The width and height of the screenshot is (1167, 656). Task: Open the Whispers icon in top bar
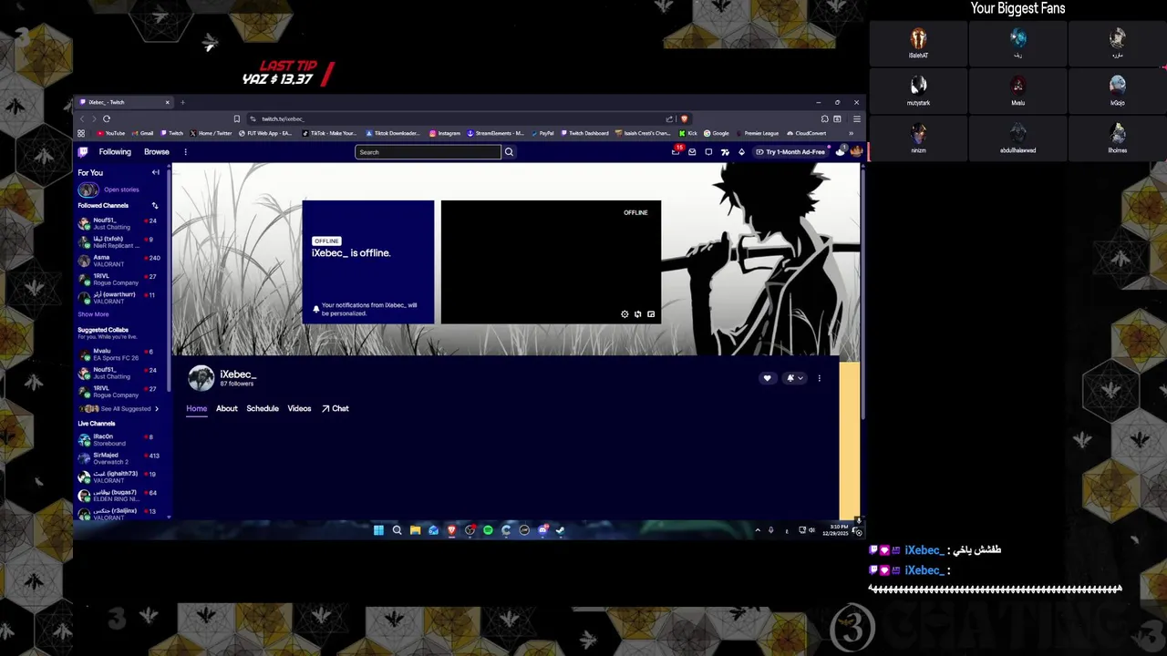coord(708,152)
